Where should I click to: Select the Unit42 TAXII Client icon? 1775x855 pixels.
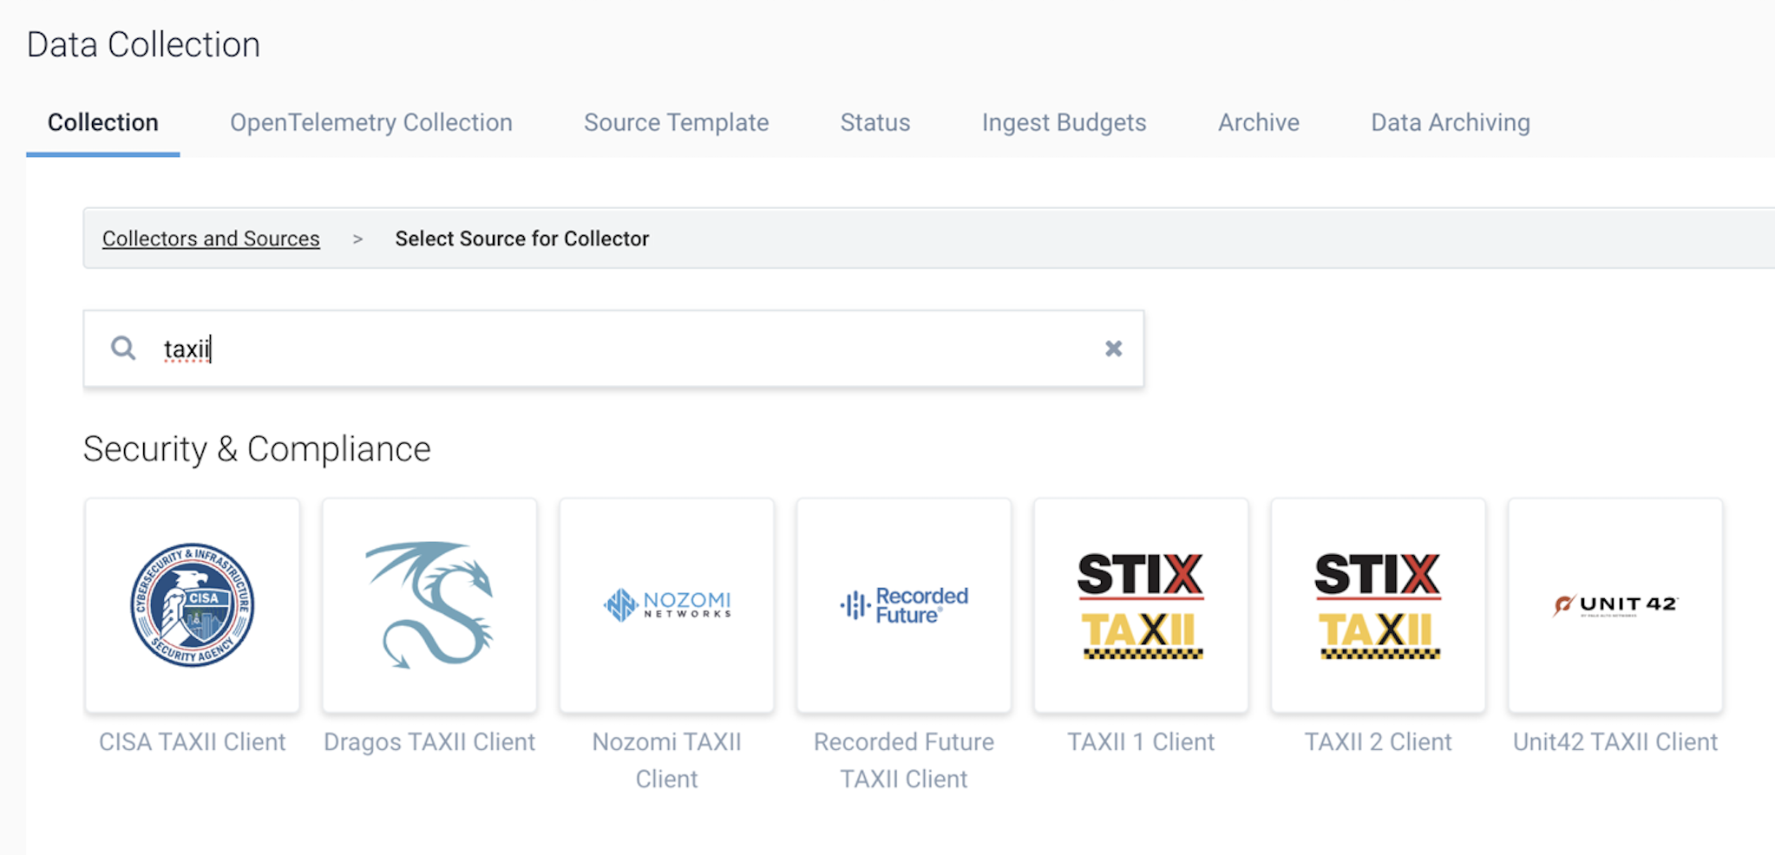pos(1615,604)
